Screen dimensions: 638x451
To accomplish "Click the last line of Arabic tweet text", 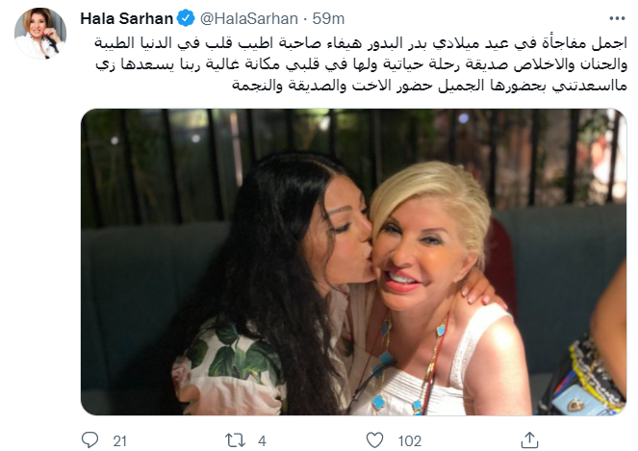I will point(430,86).
